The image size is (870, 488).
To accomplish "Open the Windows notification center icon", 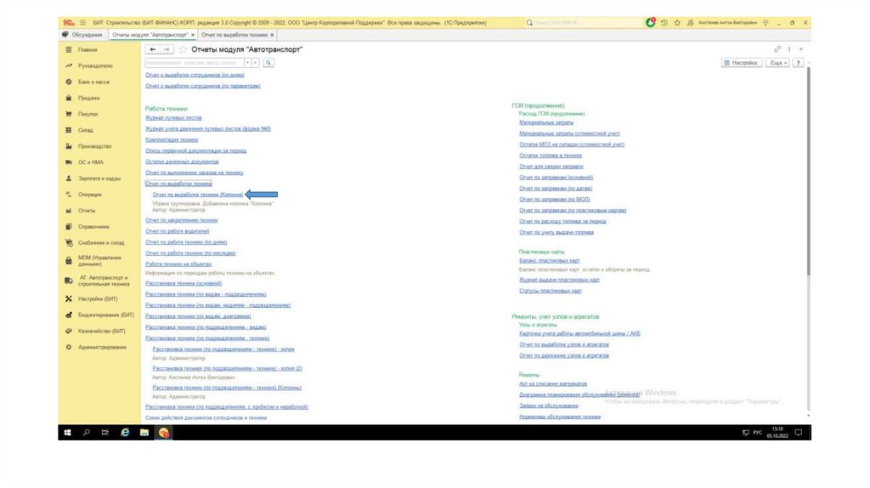I will click(x=799, y=433).
